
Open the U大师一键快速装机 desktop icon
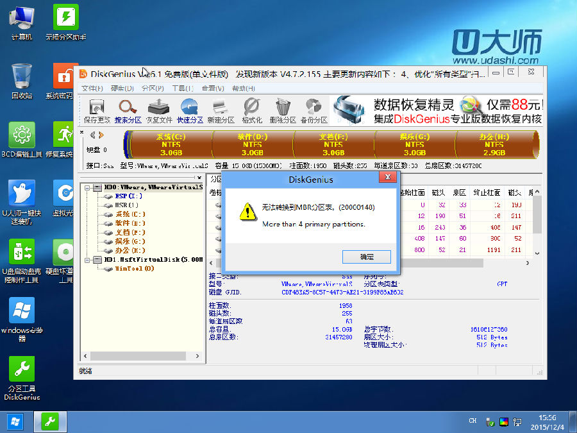pyautogui.click(x=22, y=202)
